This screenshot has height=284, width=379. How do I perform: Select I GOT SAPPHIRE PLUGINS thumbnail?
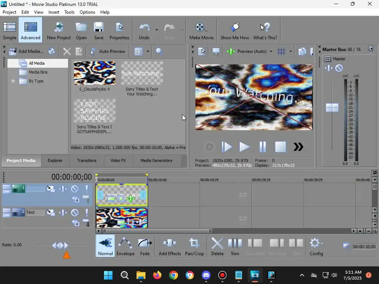94,111
